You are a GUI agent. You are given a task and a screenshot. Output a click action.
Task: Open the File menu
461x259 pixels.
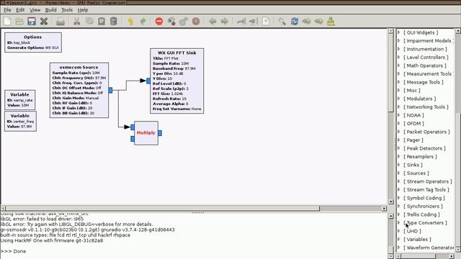(7, 9)
